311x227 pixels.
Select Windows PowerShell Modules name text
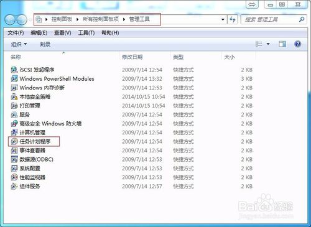click(x=57, y=79)
